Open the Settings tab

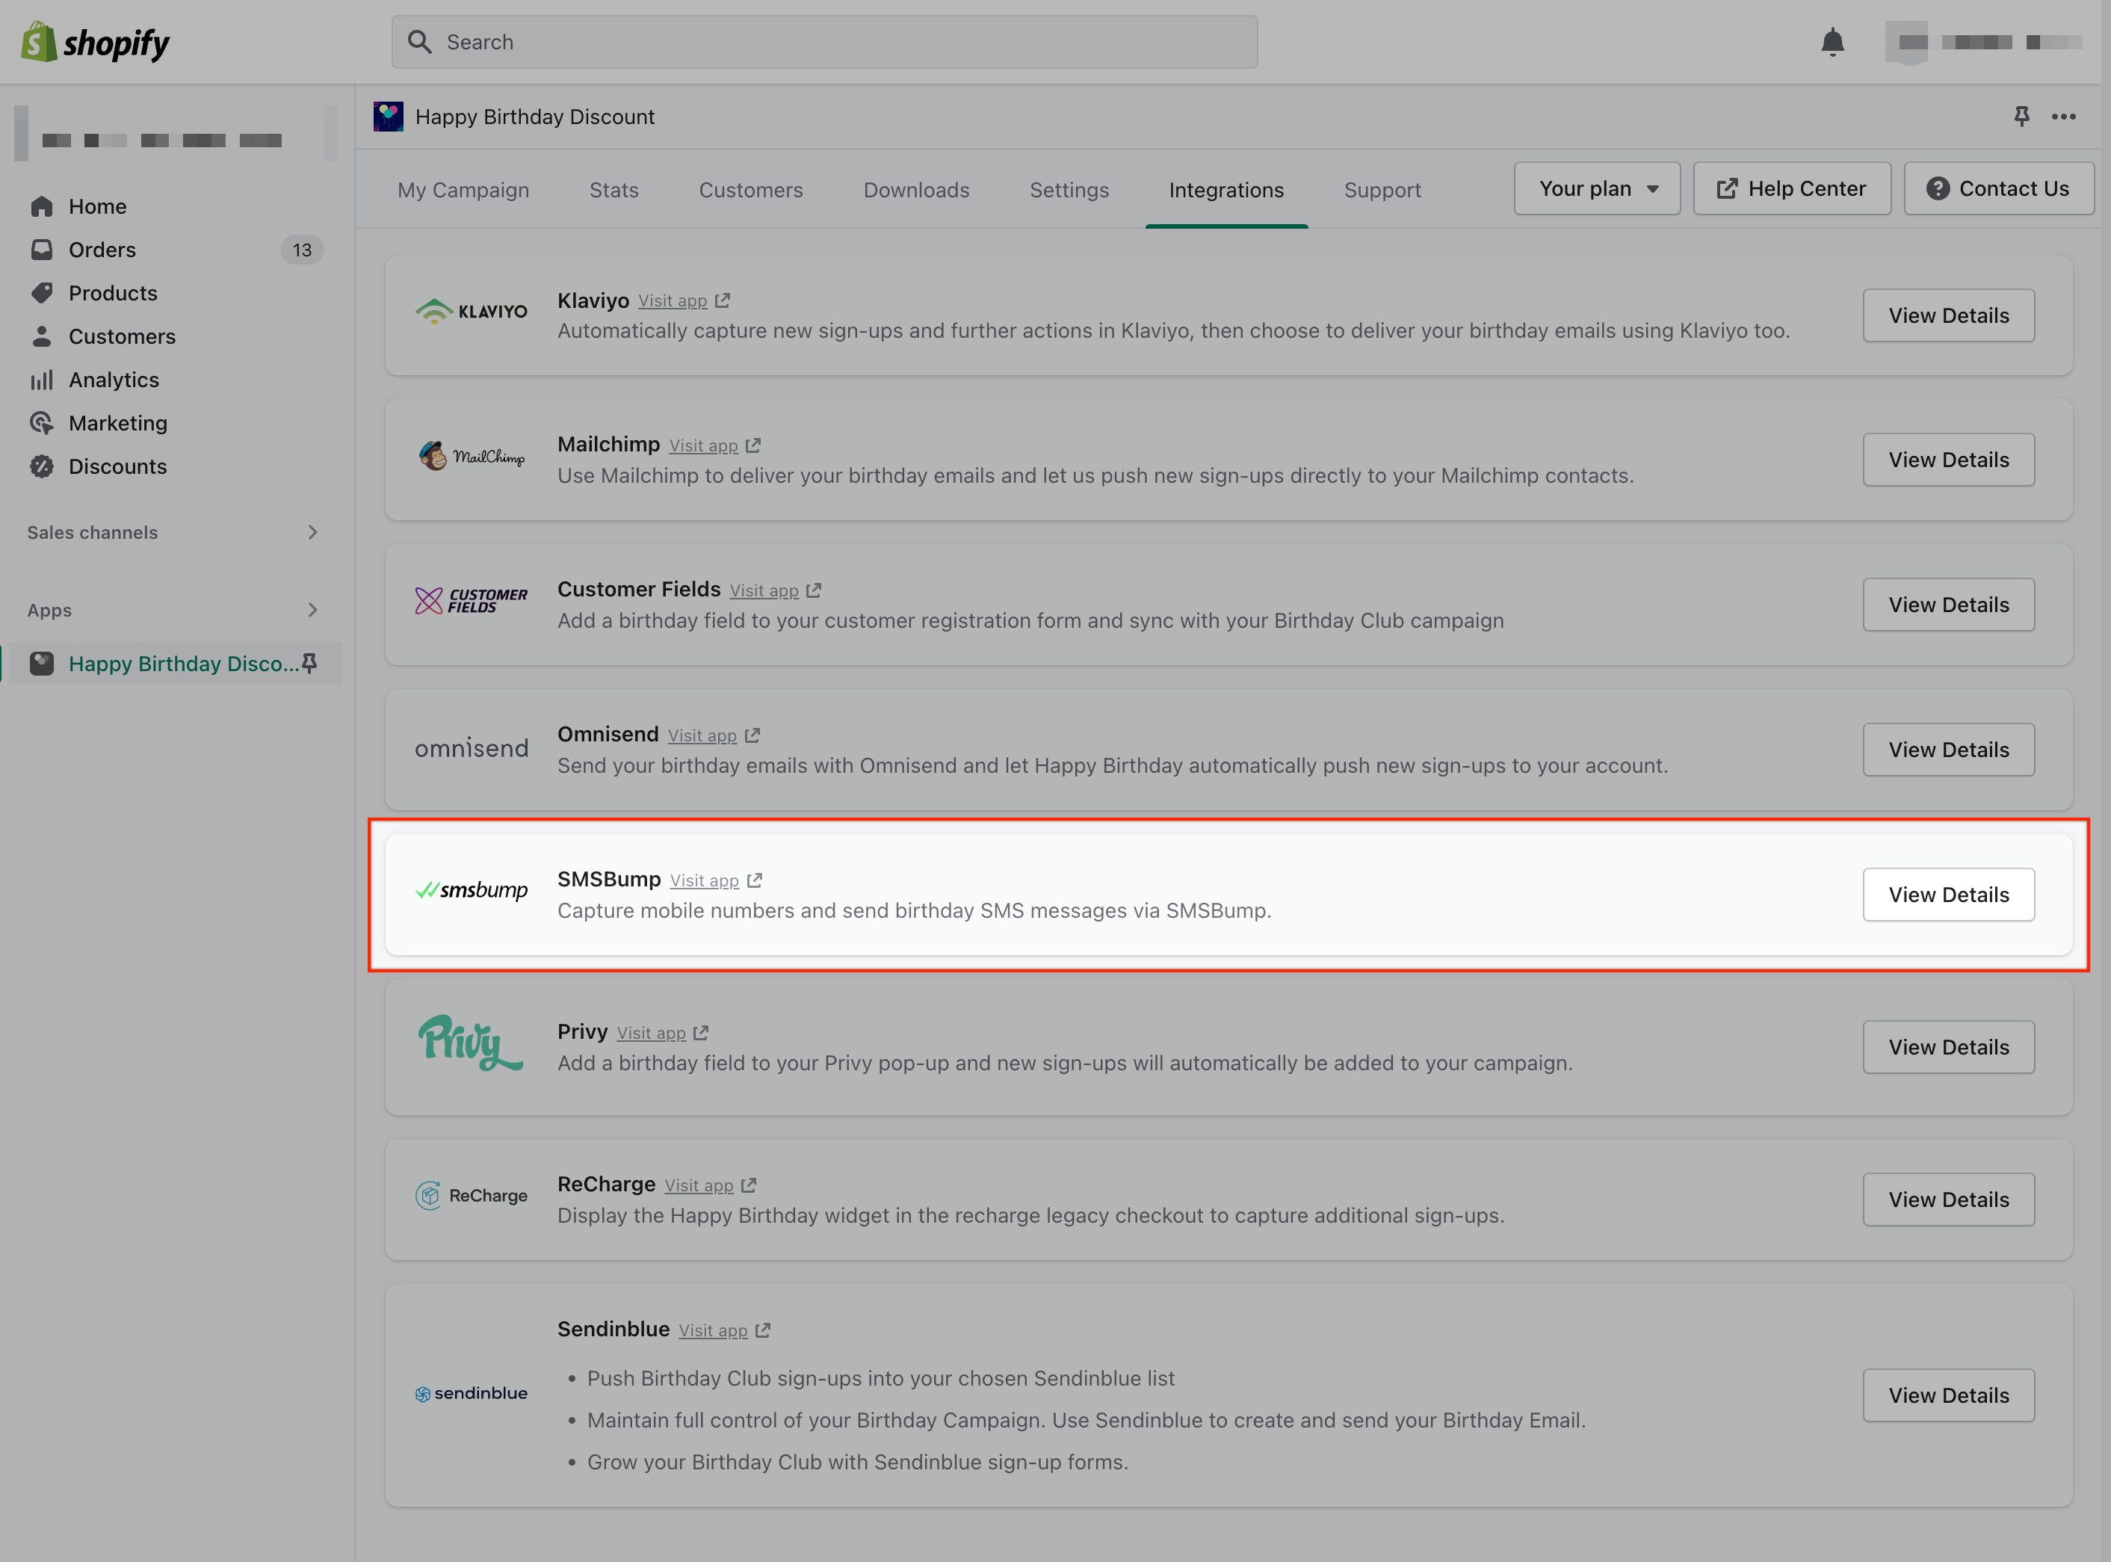[x=1069, y=190]
